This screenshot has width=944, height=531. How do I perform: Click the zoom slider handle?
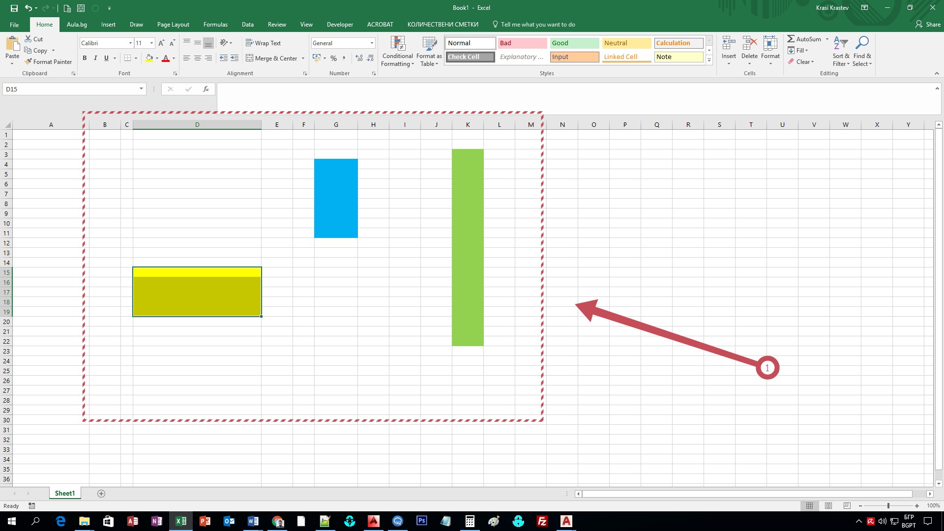888,506
